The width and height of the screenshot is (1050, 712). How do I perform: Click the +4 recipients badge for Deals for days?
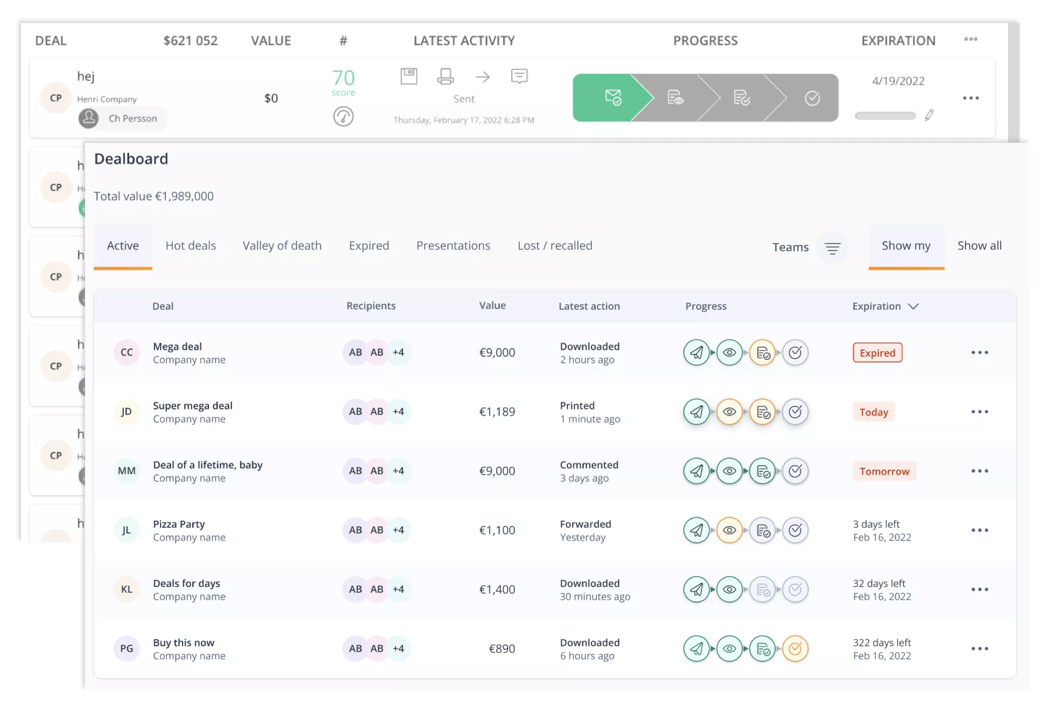(x=398, y=590)
